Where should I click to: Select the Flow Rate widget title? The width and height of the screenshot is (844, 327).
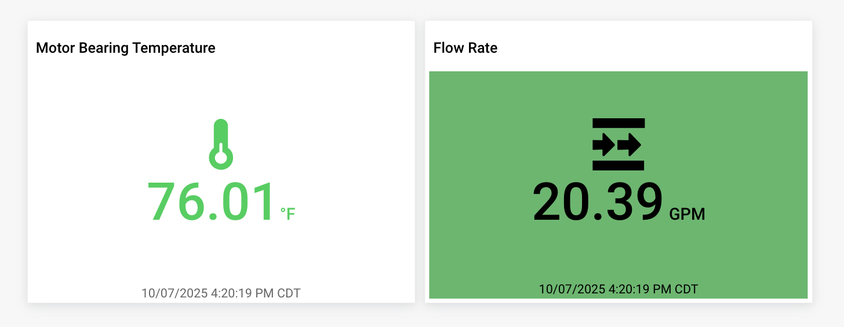465,48
